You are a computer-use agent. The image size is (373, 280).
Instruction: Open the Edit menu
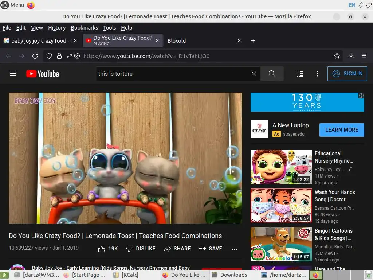21,28
